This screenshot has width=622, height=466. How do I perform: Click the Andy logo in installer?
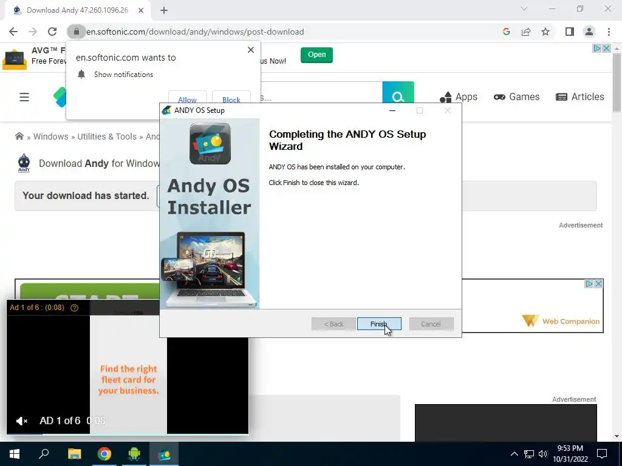click(210, 143)
